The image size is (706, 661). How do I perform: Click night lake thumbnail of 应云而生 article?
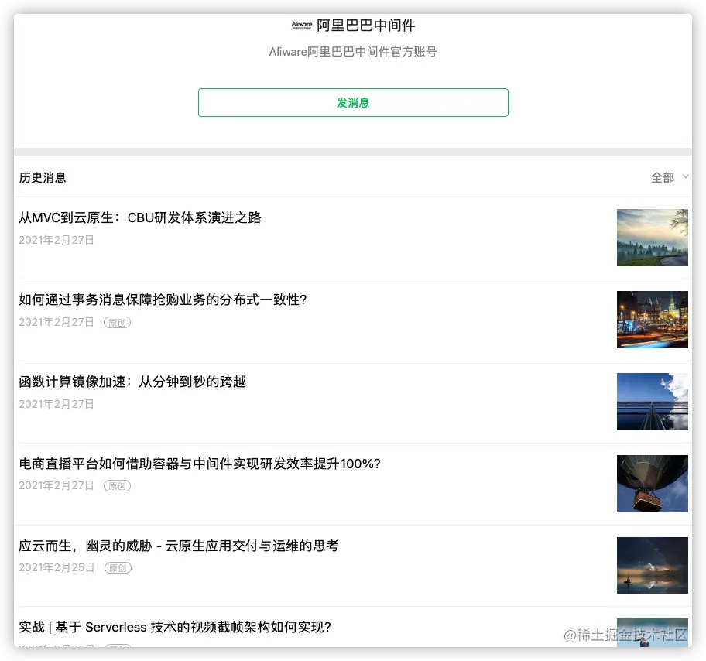coord(652,565)
